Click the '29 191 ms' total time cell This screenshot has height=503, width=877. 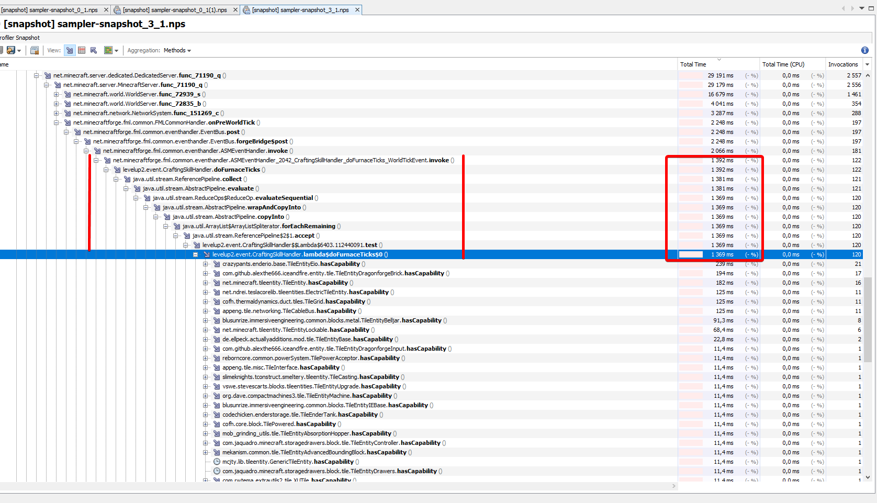pos(718,75)
